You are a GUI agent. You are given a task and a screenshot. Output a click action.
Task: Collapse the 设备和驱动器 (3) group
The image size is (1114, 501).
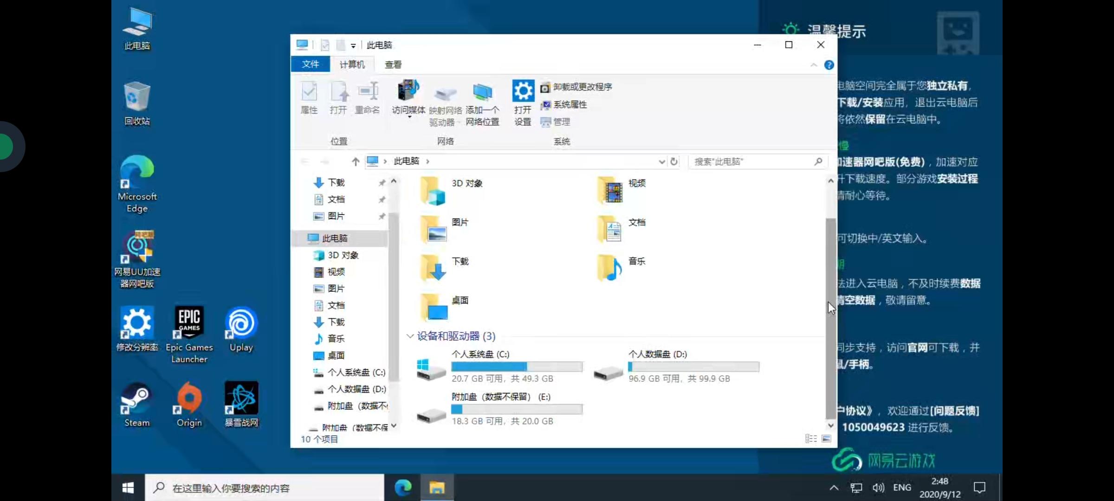[410, 336]
